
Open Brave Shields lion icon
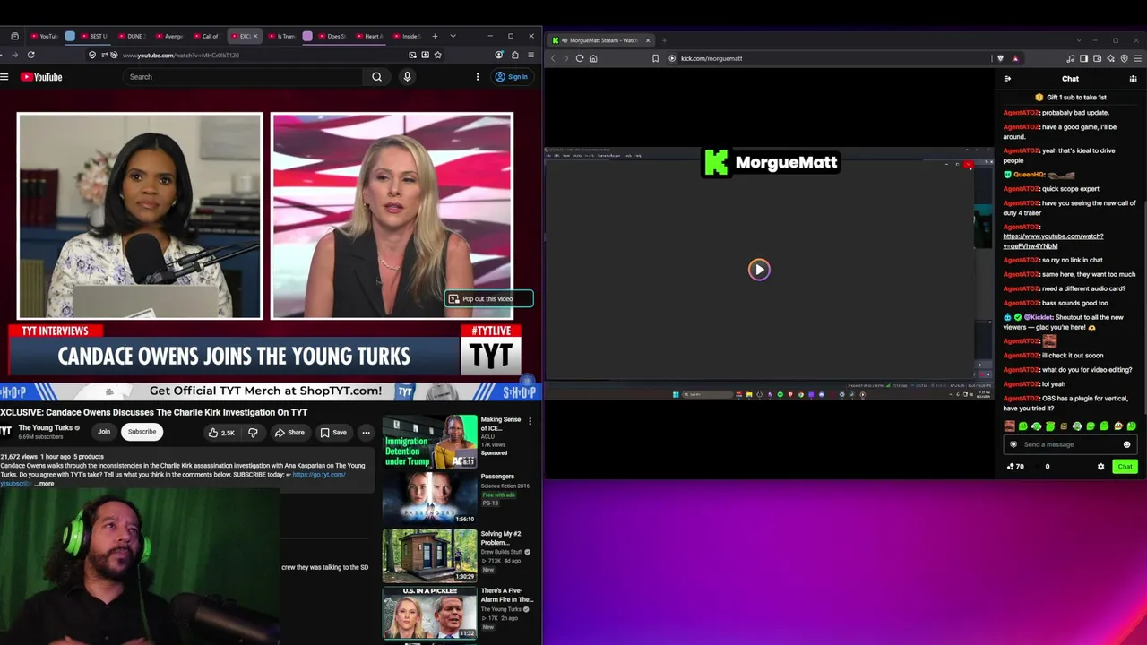[1001, 58]
